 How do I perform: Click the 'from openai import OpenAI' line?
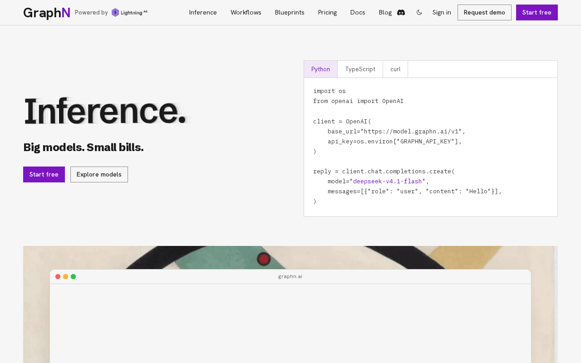[x=359, y=101]
